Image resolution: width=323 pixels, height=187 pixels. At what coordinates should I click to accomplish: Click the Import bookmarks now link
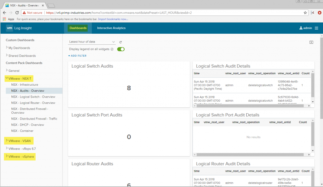tap(113, 19)
